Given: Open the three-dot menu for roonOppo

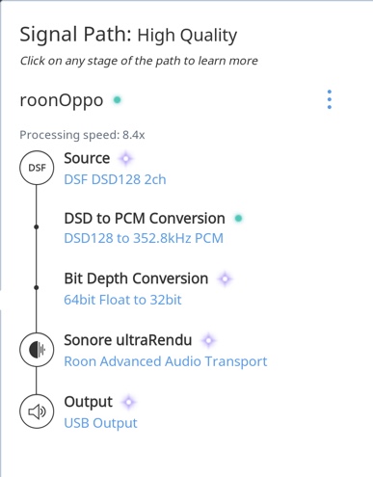Looking at the screenshot, I should point(330,99).
